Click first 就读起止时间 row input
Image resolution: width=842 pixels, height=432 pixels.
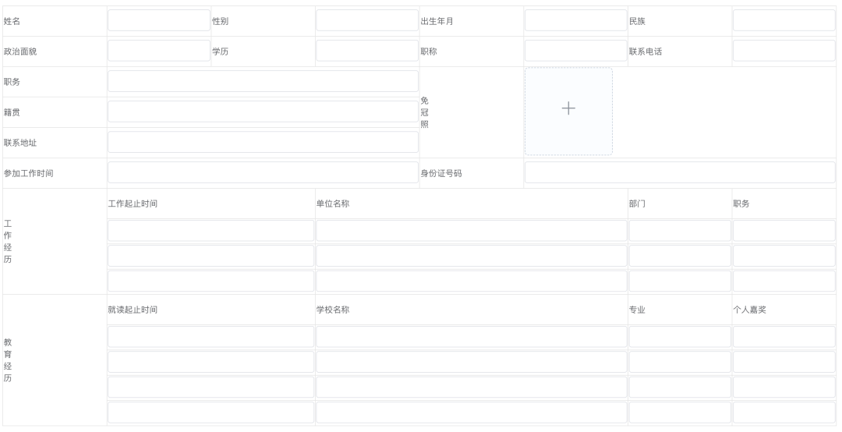pos(210,336)
